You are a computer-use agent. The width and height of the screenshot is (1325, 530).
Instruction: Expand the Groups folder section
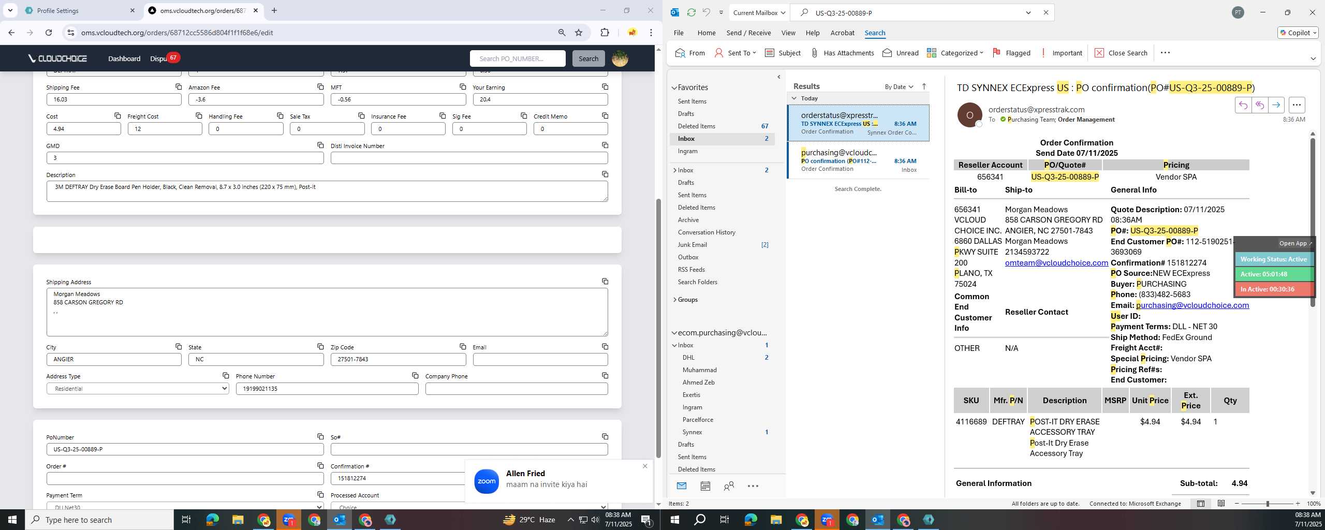tap(674, 300)
